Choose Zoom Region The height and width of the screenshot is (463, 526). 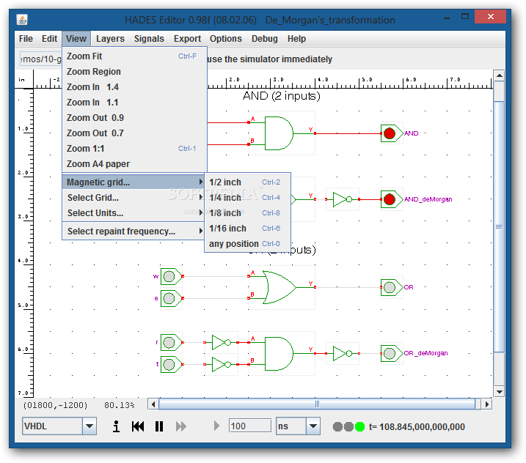click(x=134, y=71)
